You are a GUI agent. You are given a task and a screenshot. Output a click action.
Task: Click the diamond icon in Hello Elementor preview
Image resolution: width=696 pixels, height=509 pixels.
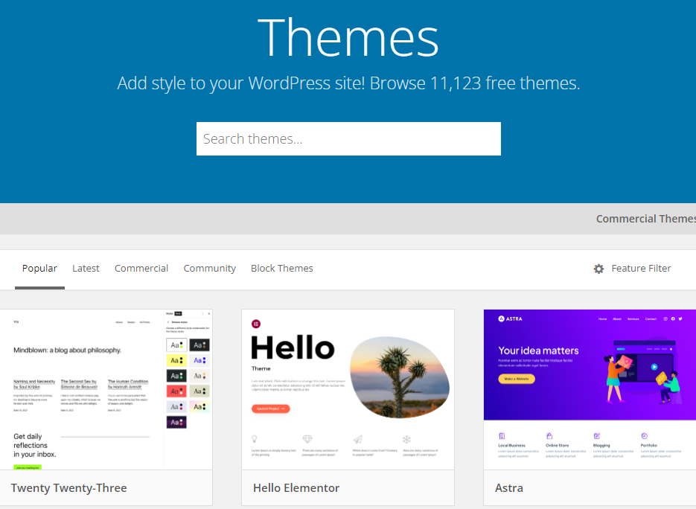pos(307,439)
